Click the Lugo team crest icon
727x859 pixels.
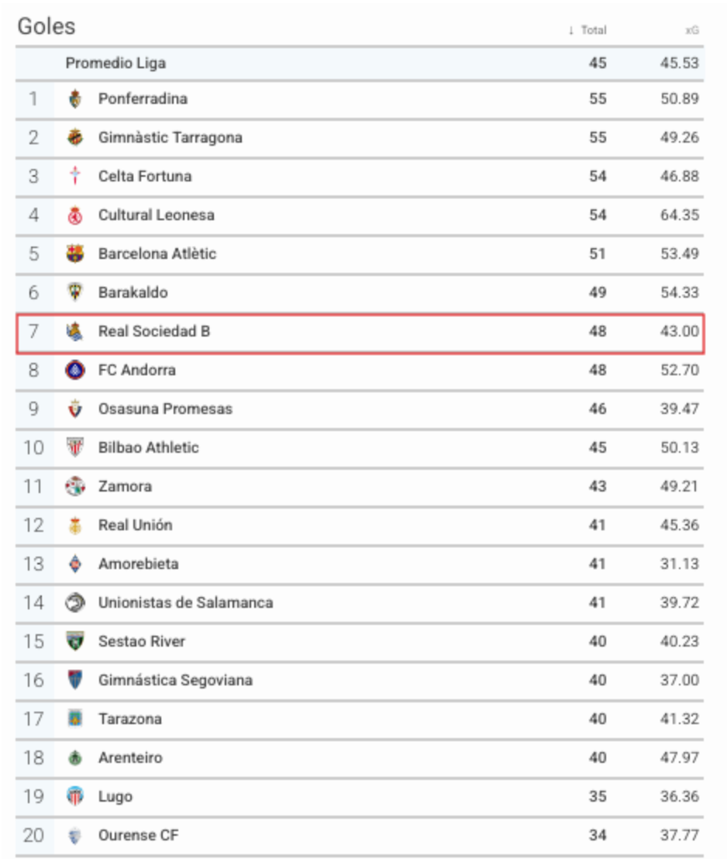[75, 796]
